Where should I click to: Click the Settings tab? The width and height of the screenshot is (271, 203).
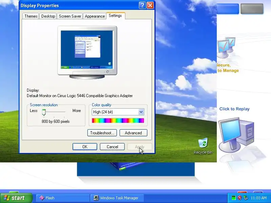tap(115, 16)
